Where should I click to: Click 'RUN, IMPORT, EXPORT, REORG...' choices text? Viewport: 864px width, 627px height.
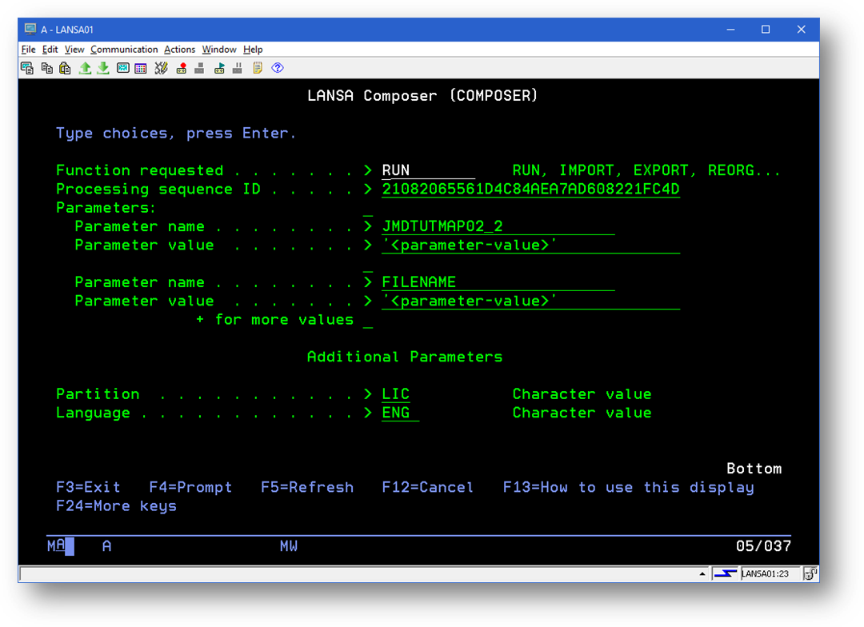(646, 171)
